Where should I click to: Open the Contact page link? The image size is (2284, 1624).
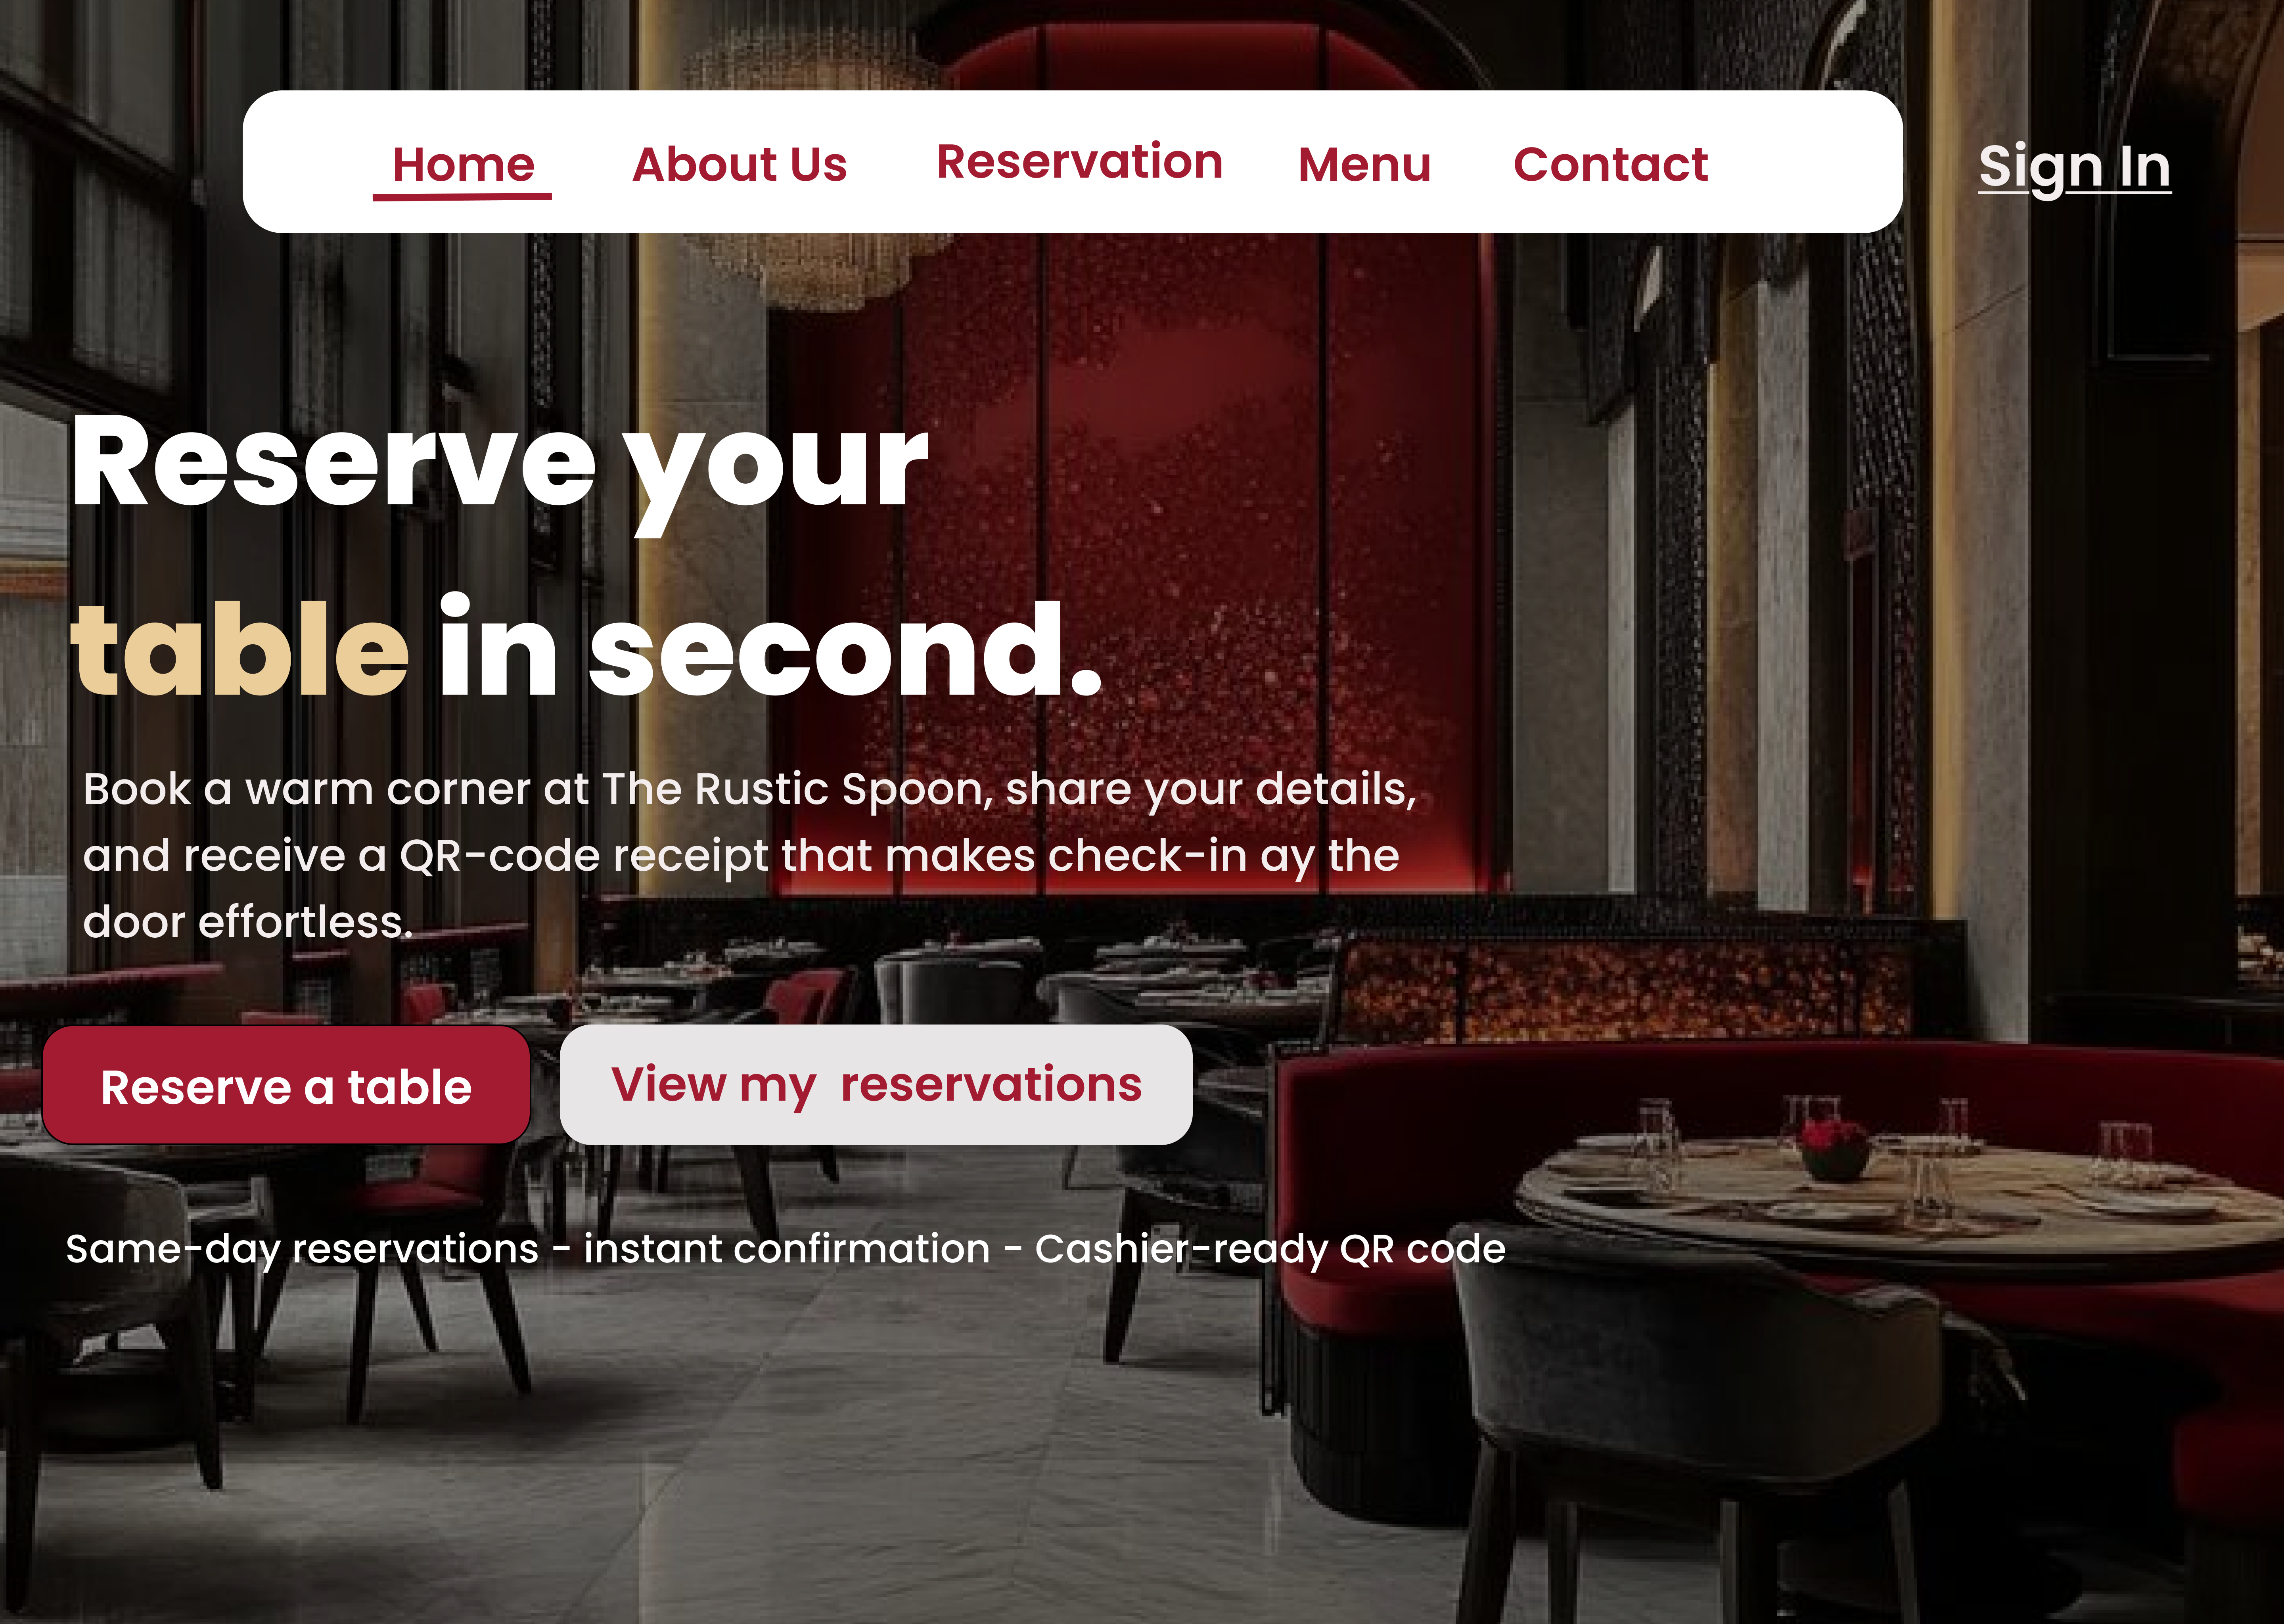click(1610, 164)
